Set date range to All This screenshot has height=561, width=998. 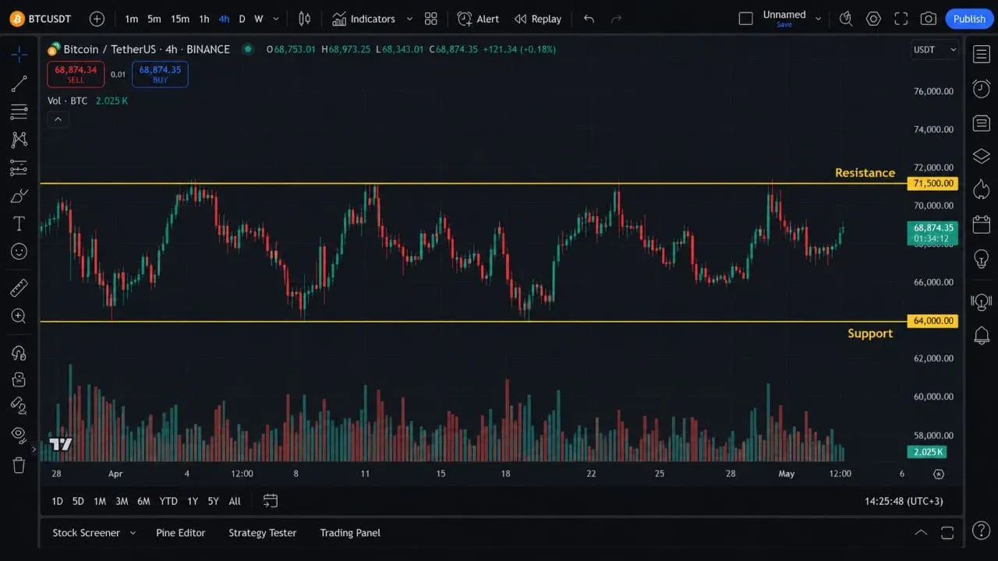coord(235,501)
